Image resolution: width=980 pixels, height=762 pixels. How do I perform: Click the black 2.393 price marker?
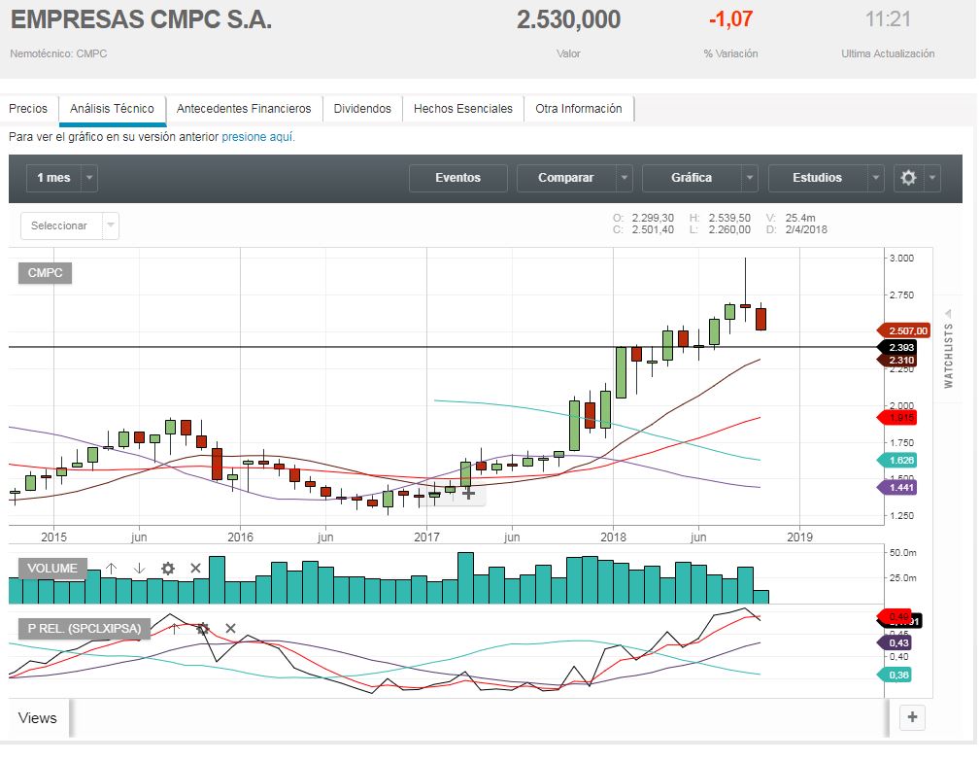898,347
